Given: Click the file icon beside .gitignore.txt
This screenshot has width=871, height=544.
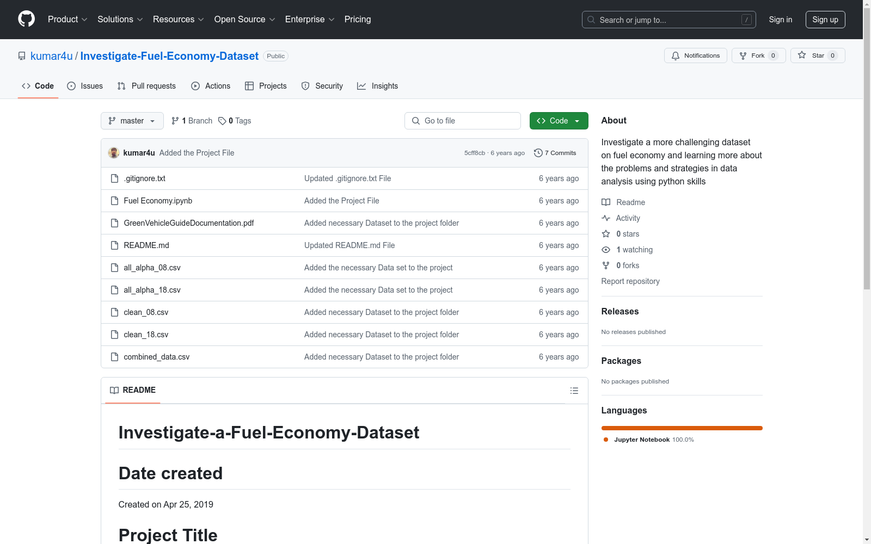Looking at the screenshot, I should [x=114, y=178].
